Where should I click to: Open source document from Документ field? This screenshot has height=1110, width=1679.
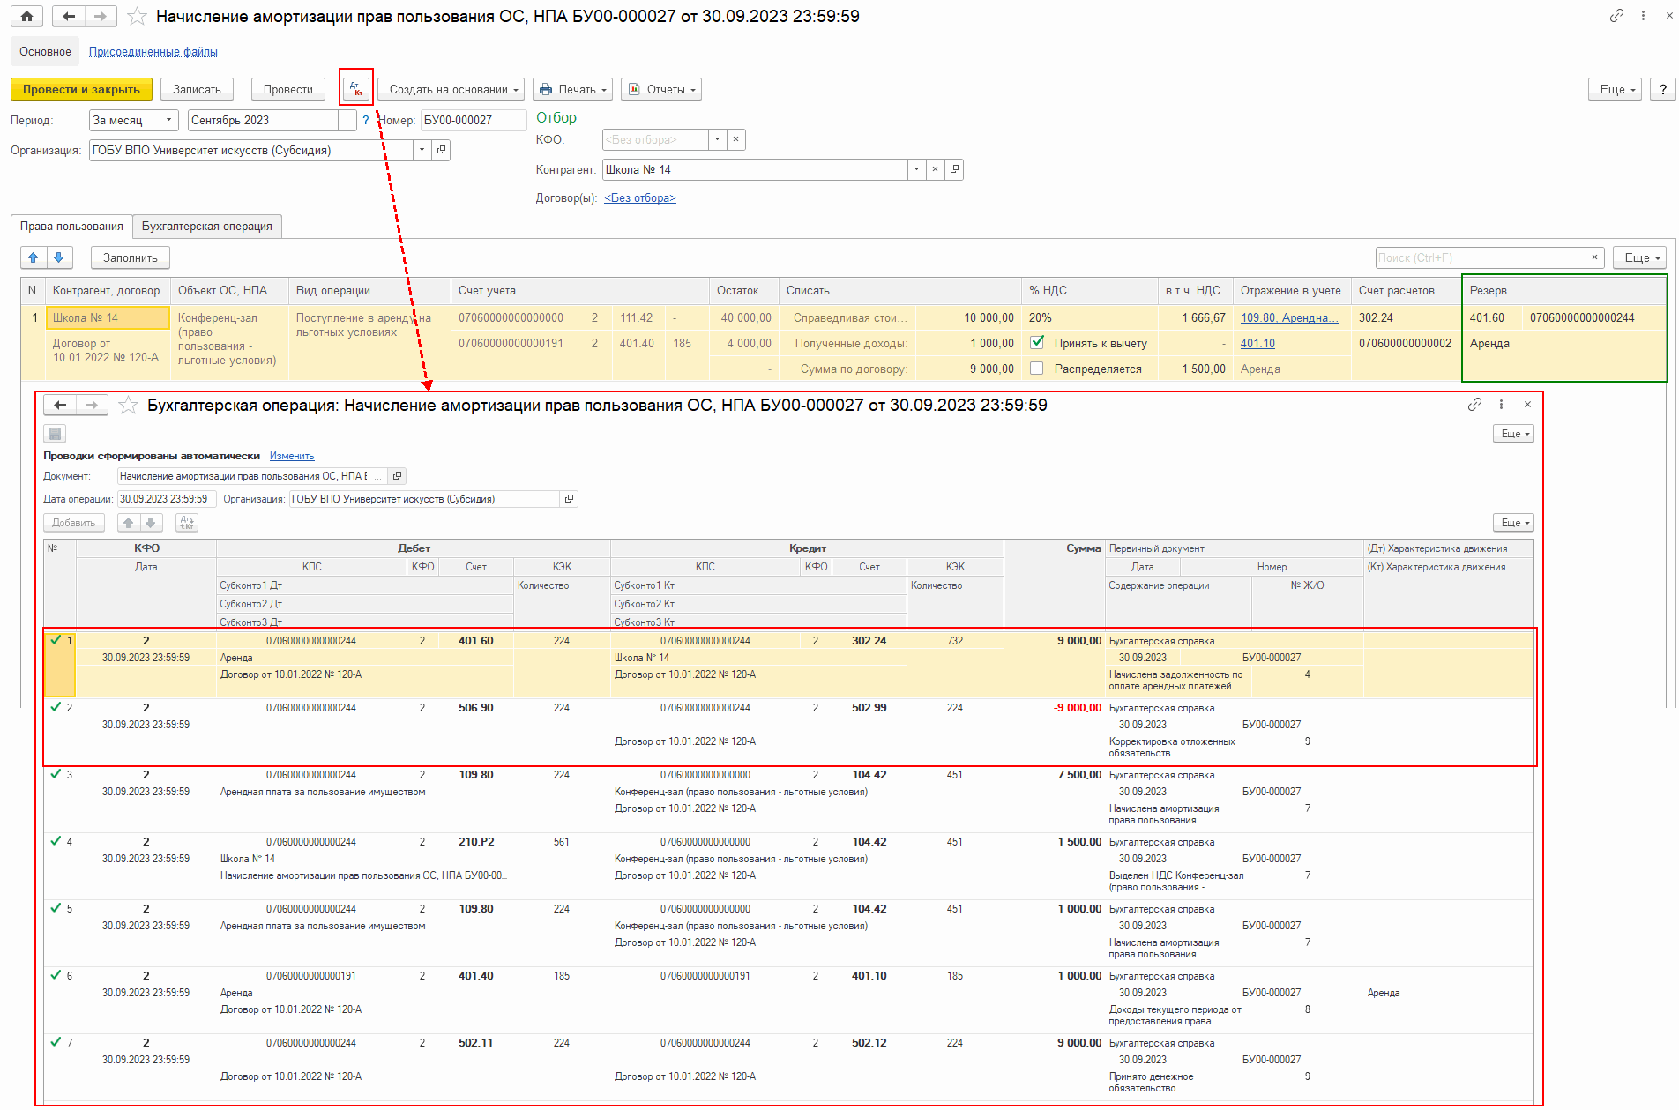click(x=397, y=476)
